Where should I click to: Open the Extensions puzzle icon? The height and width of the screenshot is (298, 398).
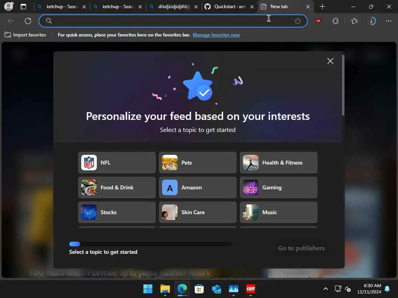pos(335,21)
